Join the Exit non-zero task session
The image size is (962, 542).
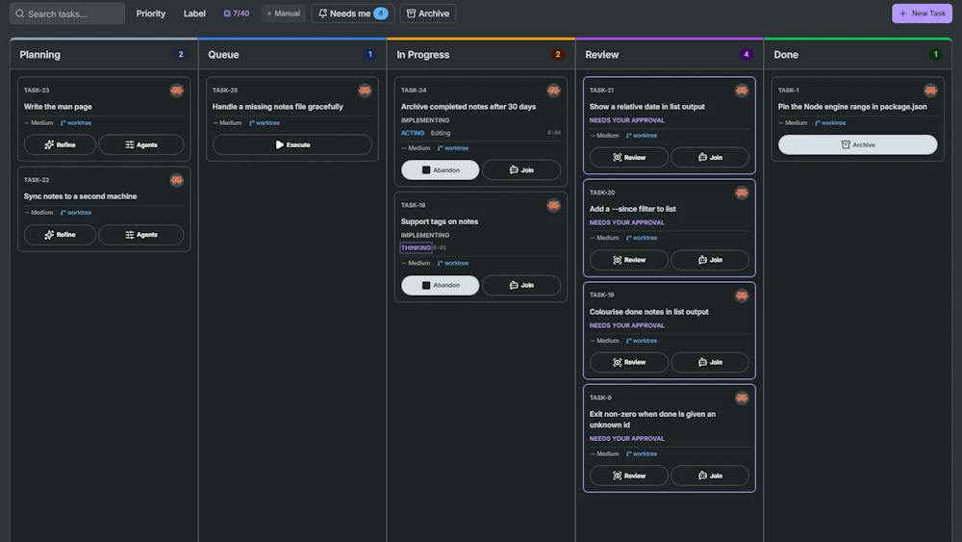coord(710,476)
